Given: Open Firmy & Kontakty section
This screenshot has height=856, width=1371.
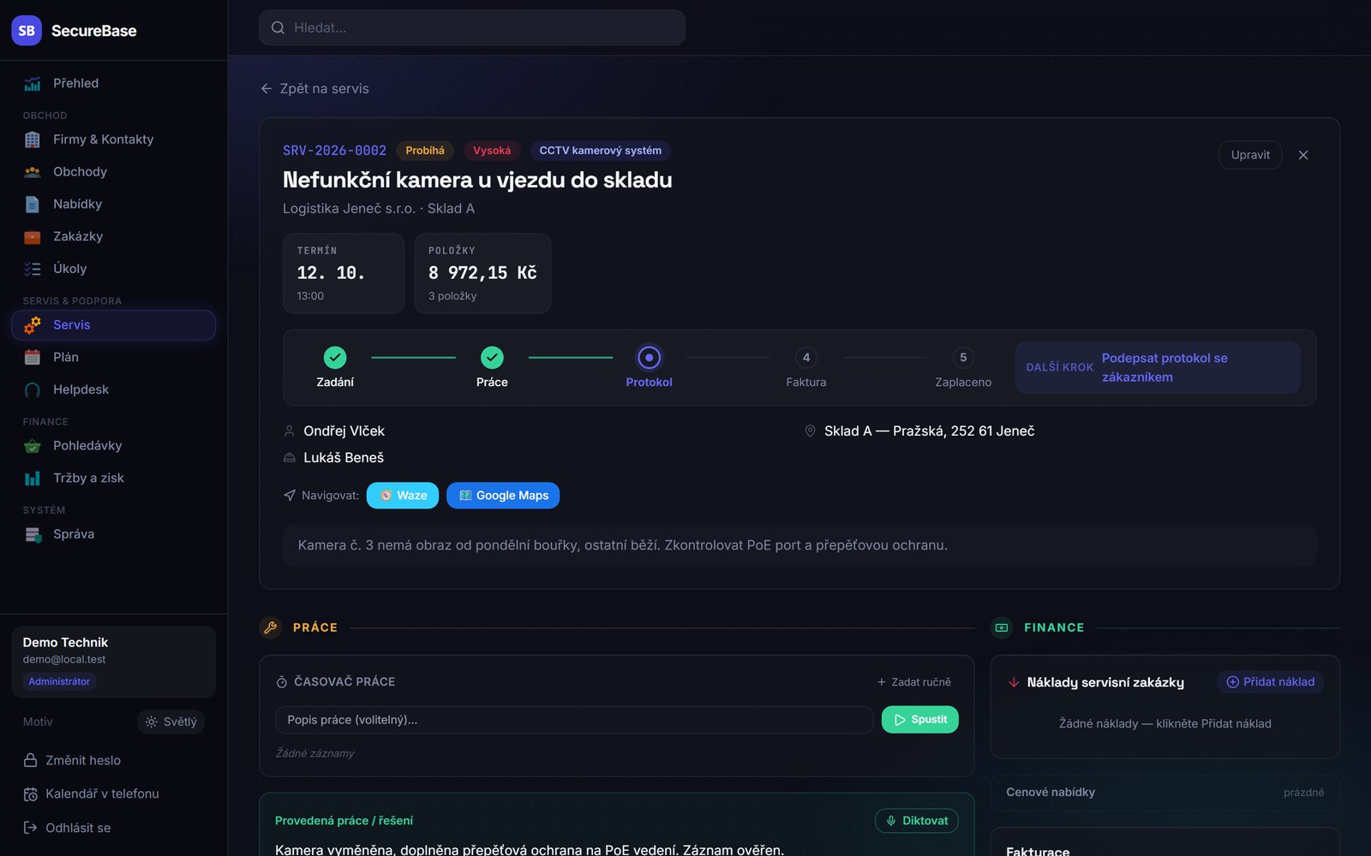Looking at the screenshot, I should click(x=113, y=140).
